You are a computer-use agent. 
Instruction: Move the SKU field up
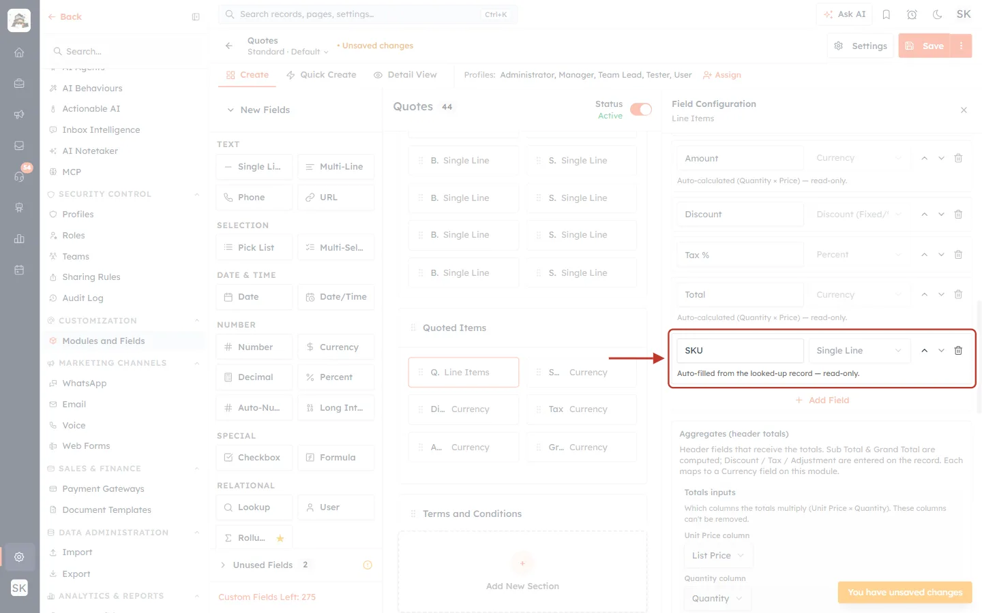coord(924,351)
